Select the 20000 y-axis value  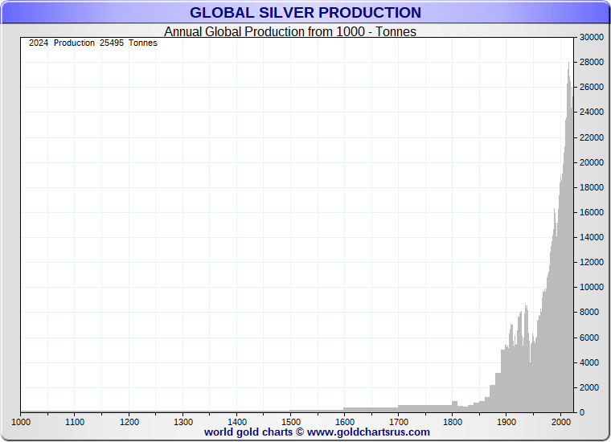[593, 162]
